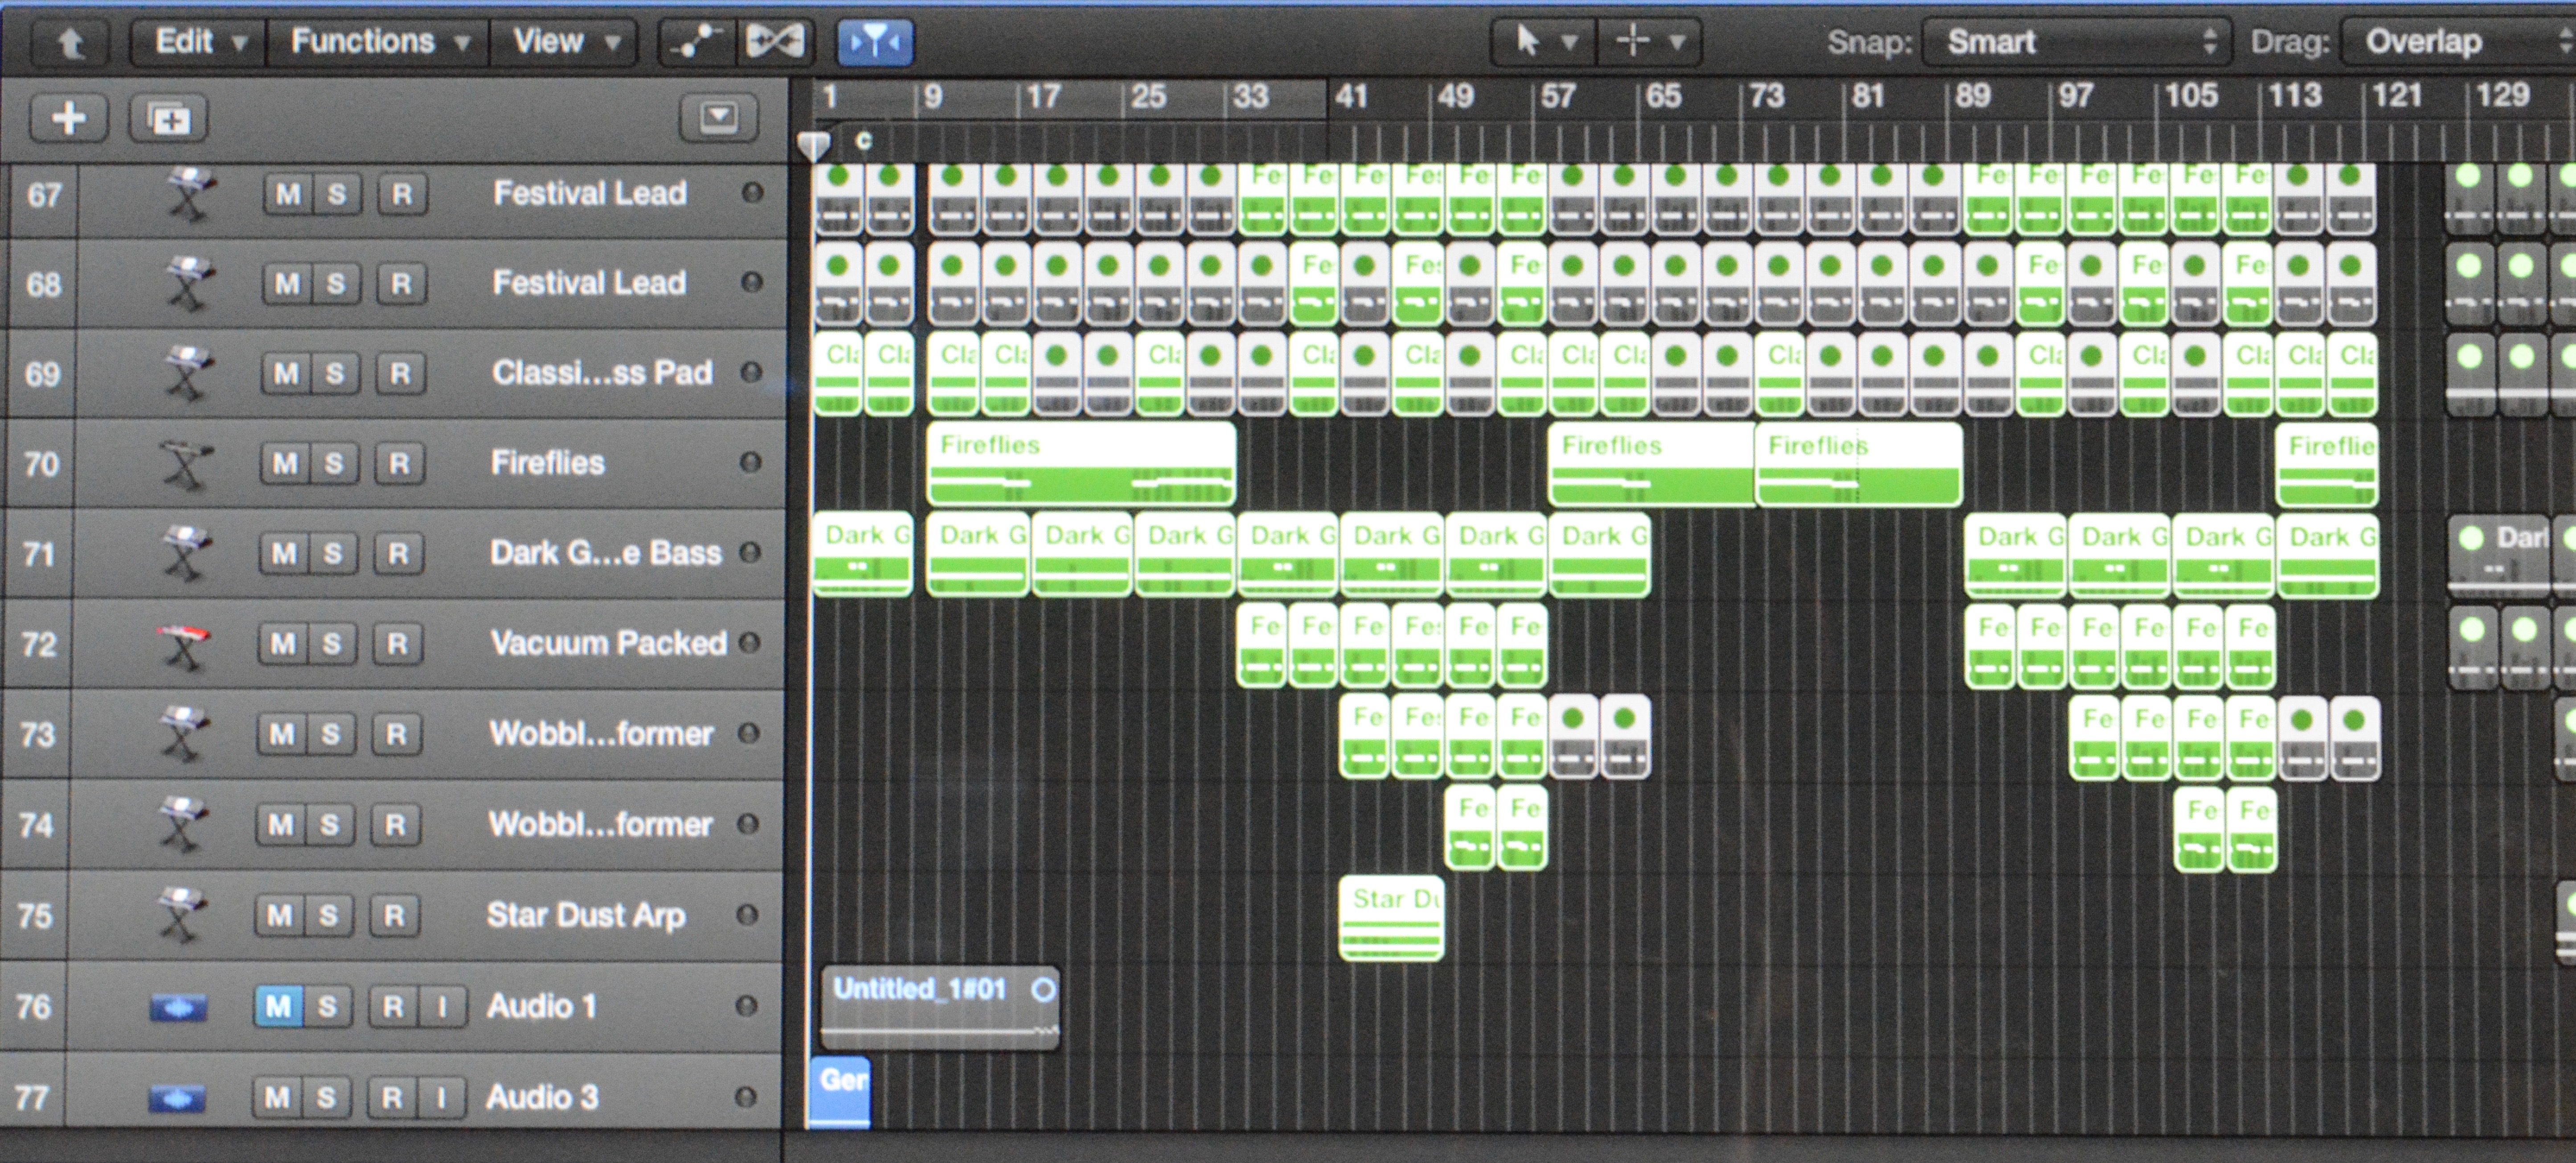2576x1163 pixels.
Task: Click the track 68 keyboard instrument icon
Action: (x=189, y=283)
